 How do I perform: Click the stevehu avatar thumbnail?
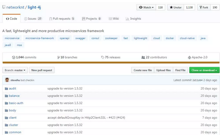coord(7,80)
